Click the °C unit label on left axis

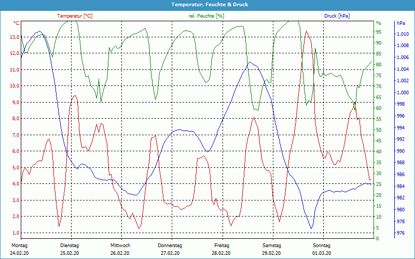(17, 23)
